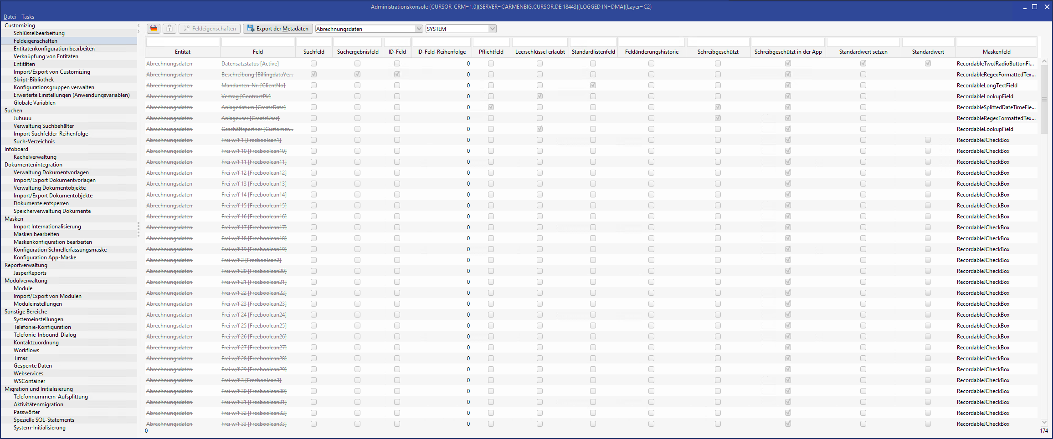
Task: Open the Tasks menu
Action: pyautogui.click(x=28, y=17)
